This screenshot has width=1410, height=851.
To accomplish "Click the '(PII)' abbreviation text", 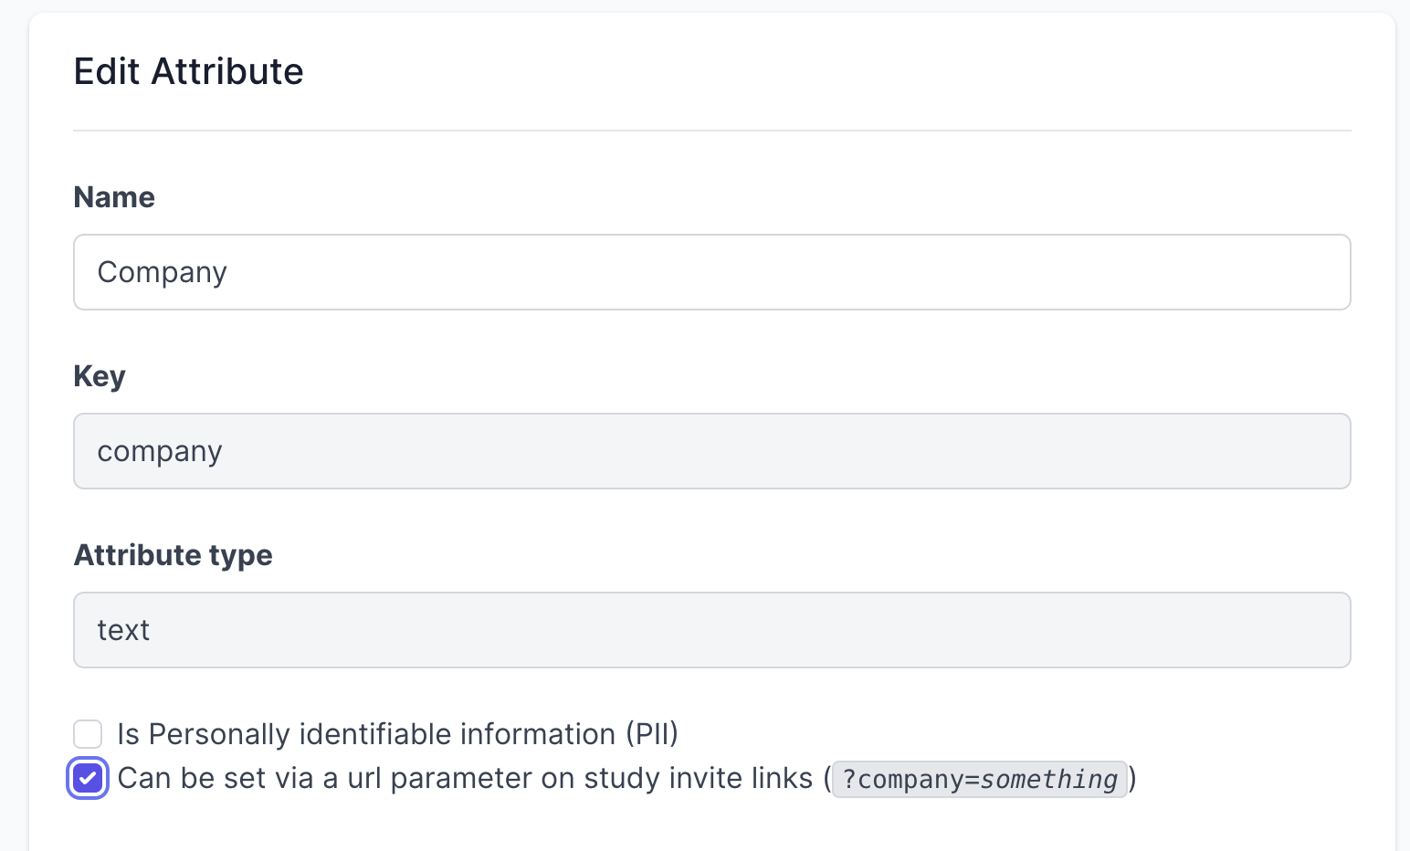I will coord(652,734).
